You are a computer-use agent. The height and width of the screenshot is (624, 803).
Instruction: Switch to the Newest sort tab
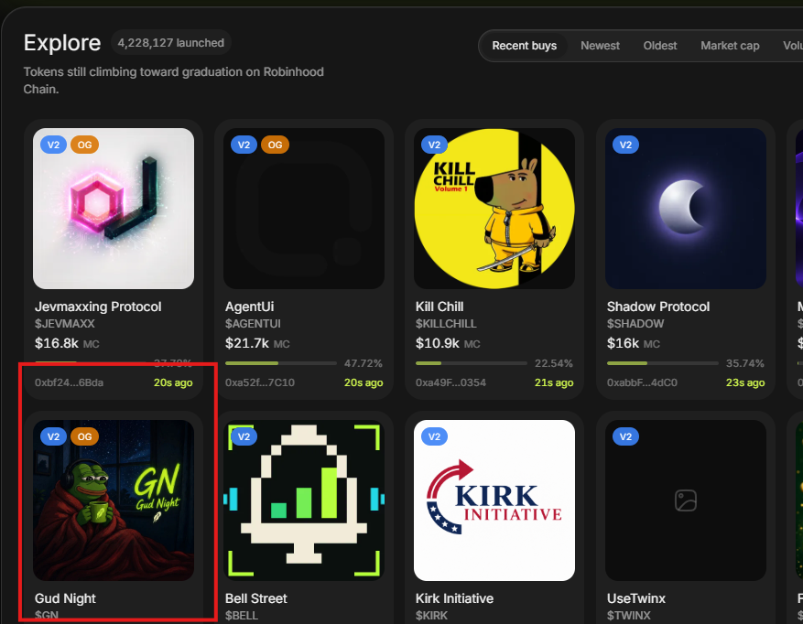(600, 46)
